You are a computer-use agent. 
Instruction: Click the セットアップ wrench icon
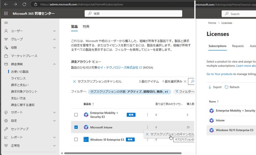pos(6,129)
